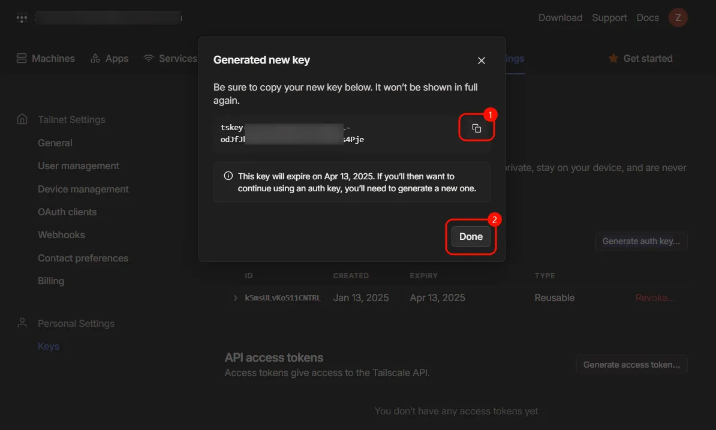Open the user avatar Z menu
The height and width of the screenshot is (430, 716).
pyautogui.click(x=678, y=17)
